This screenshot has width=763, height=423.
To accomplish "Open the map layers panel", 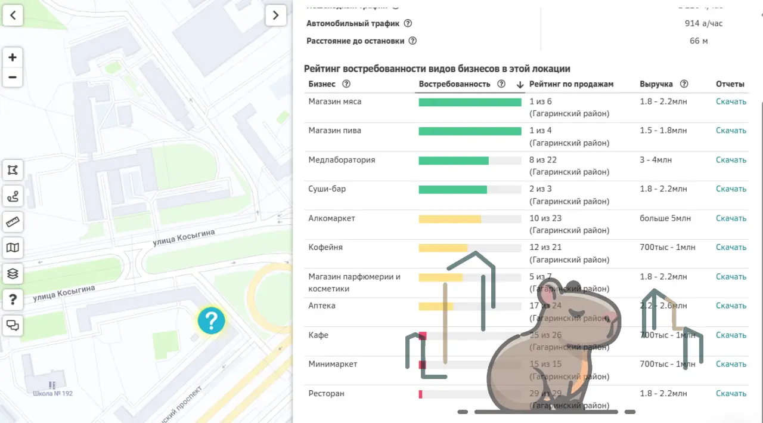I will pyautogui.click(x=13, y=274).
